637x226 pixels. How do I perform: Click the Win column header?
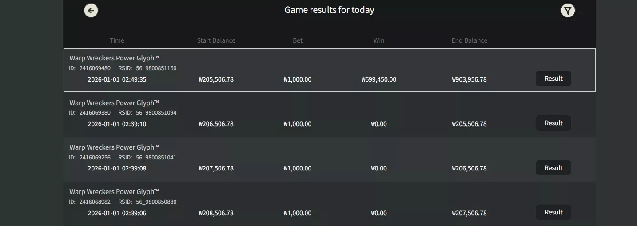coord(379,40)
